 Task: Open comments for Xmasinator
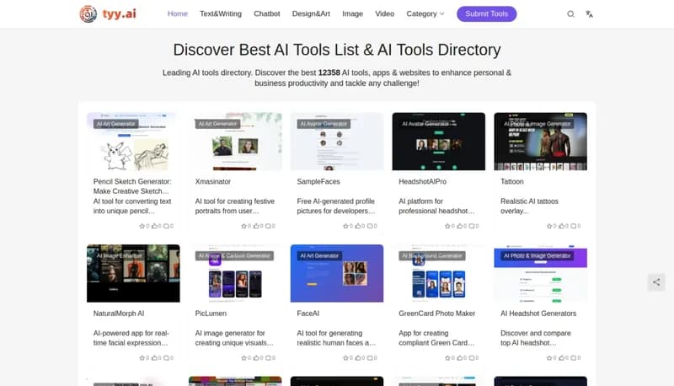[268, 226]
